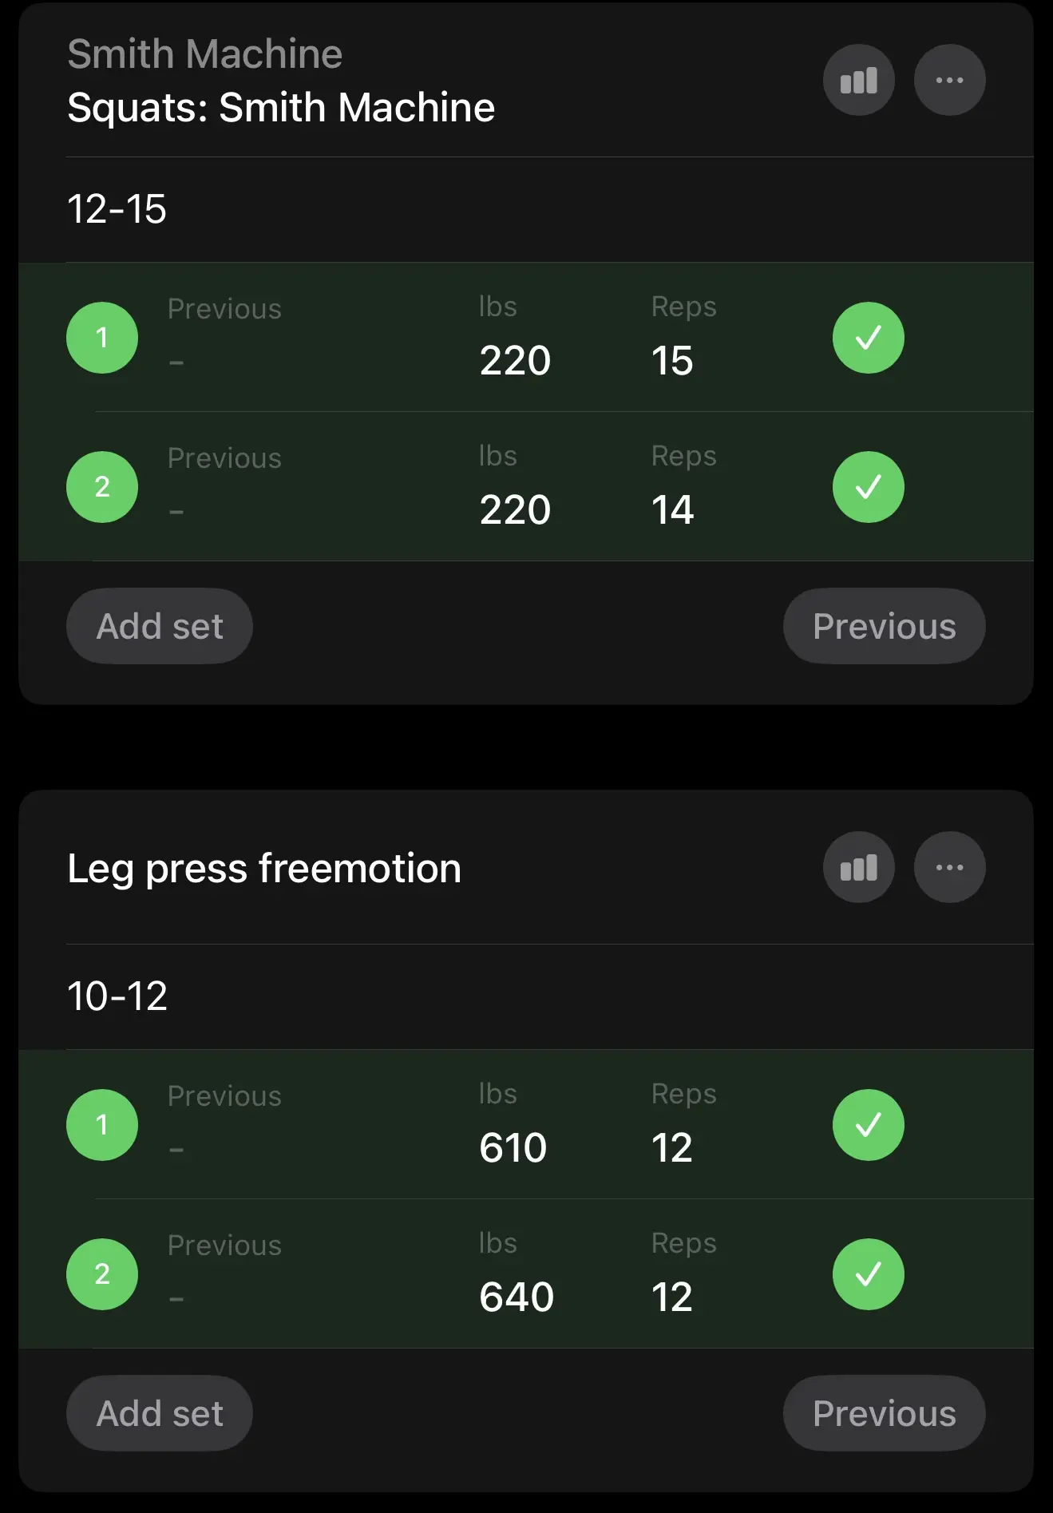The image size is (1053, 1513).
Task: Tap set 2 number badge for Squats
Action: click(x=102, y=487)
